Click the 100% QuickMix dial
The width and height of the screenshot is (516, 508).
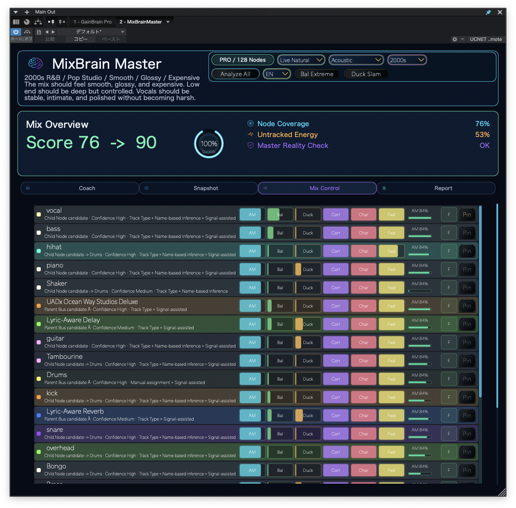(209, 144)
